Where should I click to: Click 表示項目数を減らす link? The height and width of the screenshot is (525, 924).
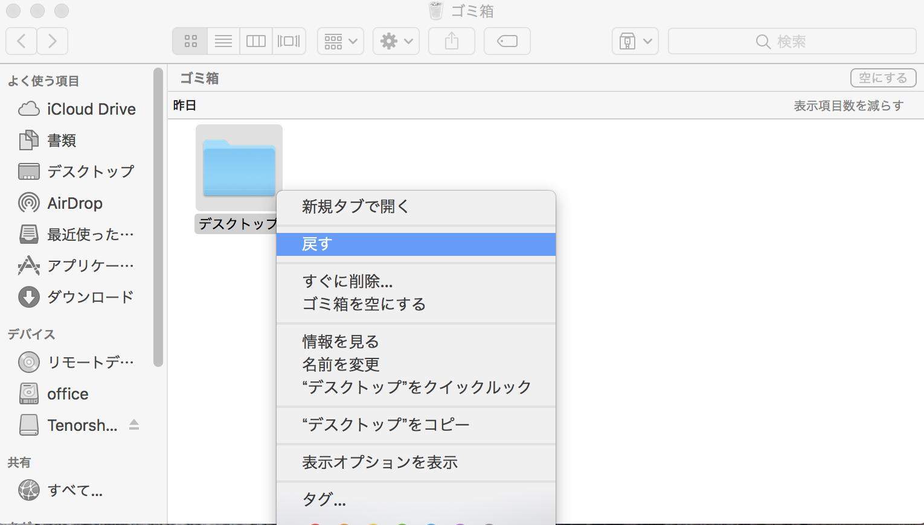848,106
